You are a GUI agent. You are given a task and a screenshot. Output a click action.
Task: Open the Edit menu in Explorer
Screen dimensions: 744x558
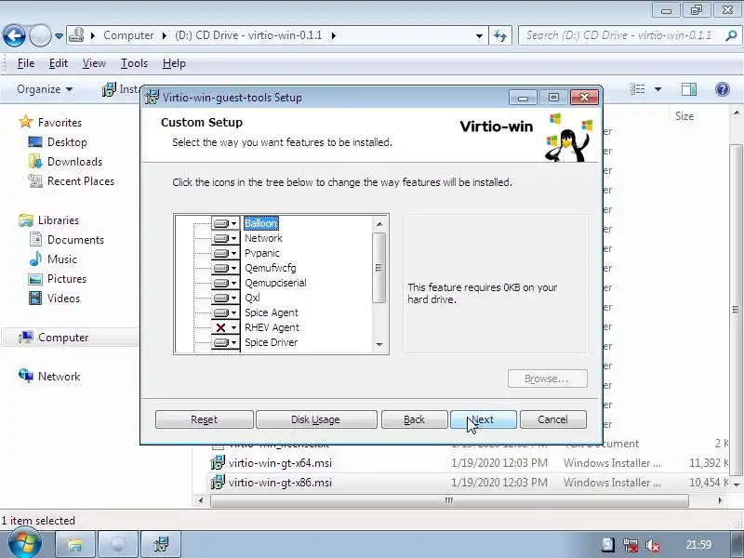tap(59, 63)
